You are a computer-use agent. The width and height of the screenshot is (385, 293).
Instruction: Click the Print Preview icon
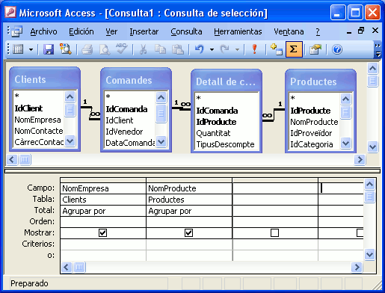[105, 49]
